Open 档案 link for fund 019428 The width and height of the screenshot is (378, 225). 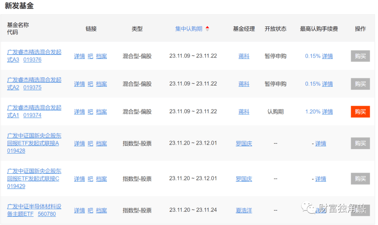101,143
